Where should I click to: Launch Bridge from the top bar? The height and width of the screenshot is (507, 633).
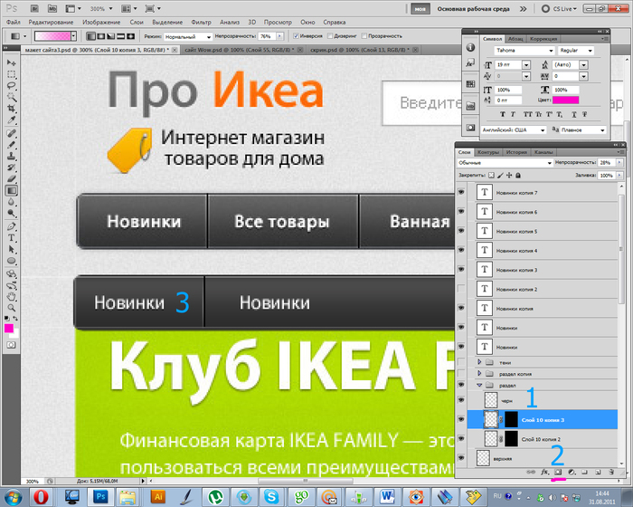(34, 8)
